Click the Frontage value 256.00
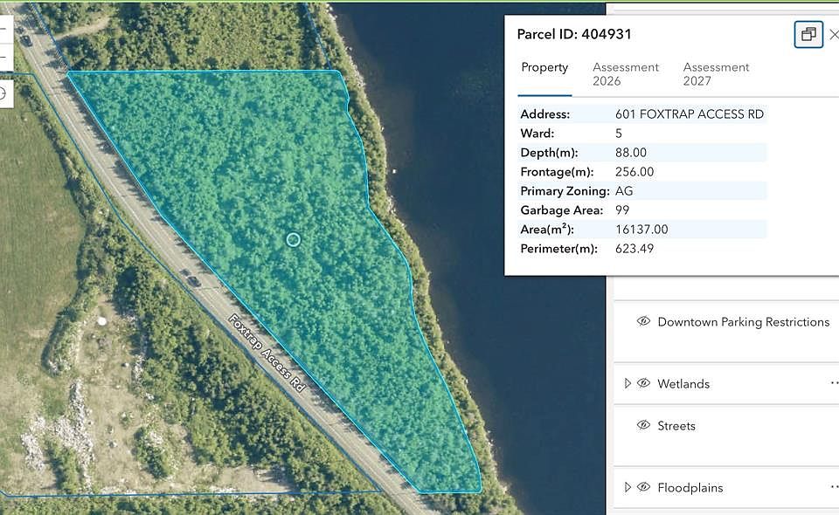 634,172
